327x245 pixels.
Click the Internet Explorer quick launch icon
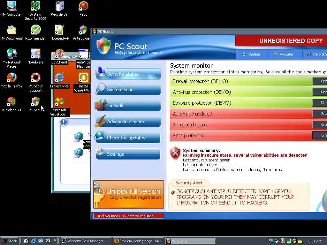pos(33,241)
